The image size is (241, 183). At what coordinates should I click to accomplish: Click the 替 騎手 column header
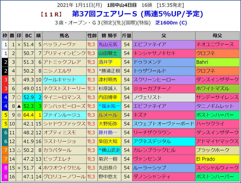click(x=109, y=35)
